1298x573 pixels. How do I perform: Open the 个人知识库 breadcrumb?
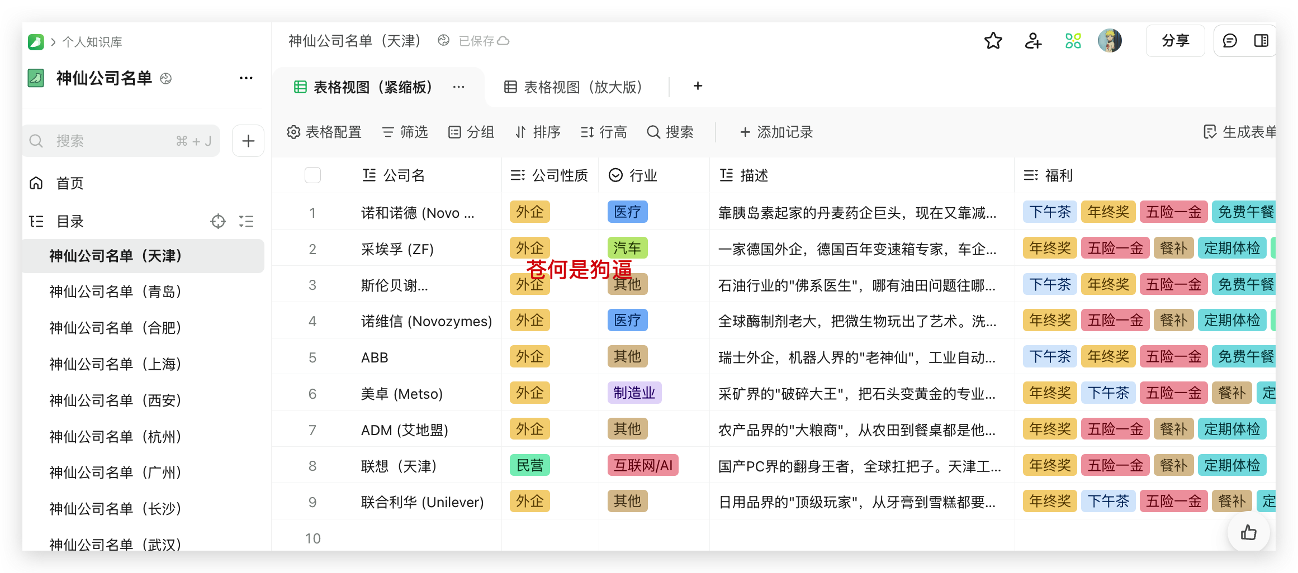click(92, 42)
